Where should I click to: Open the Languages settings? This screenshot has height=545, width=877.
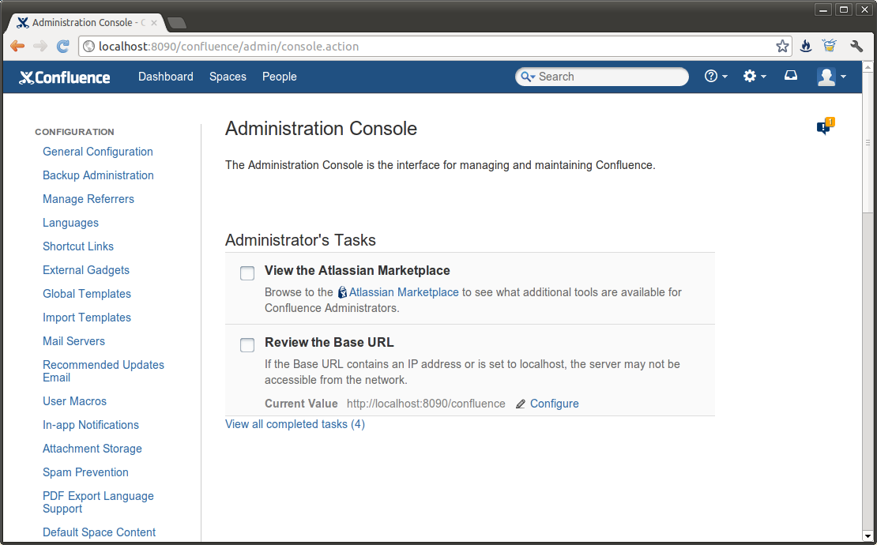(70, 223)
